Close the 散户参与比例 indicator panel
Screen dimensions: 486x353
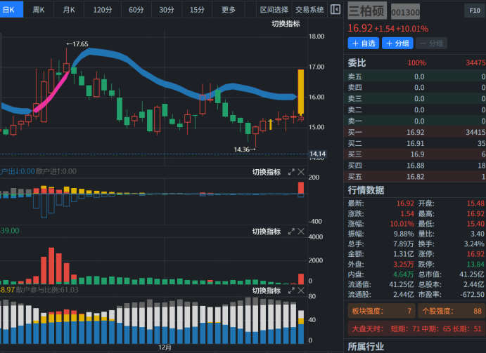(x=301, y=290)
